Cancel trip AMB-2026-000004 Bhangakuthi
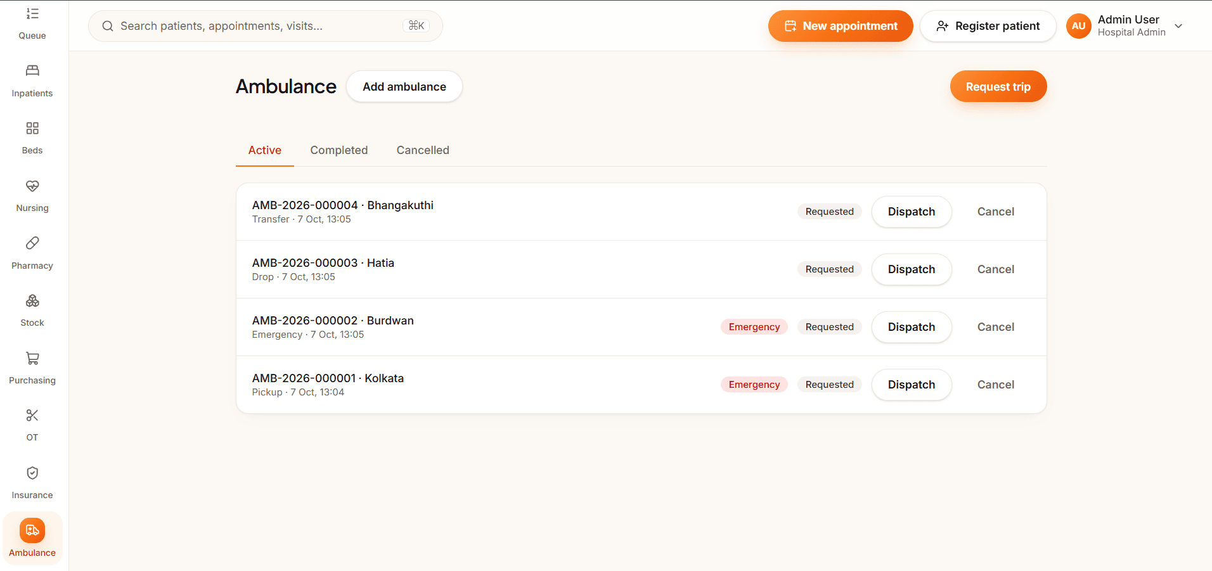The height and width of the screenshot is (571, 1212). point(996,212)
